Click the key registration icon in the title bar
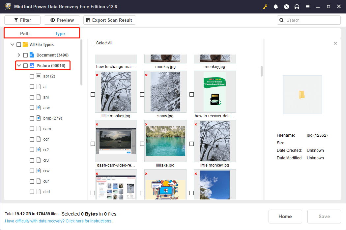The width and height of the screenshot is (346, 230). tap(265, 7)
